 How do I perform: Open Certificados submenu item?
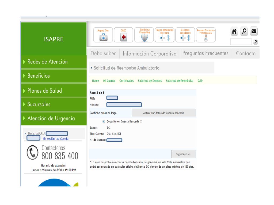127,81
